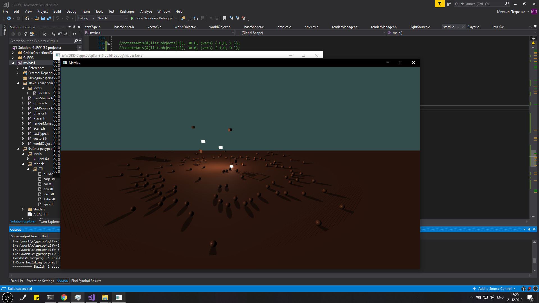Click the Open File toolbar icon

36,18
